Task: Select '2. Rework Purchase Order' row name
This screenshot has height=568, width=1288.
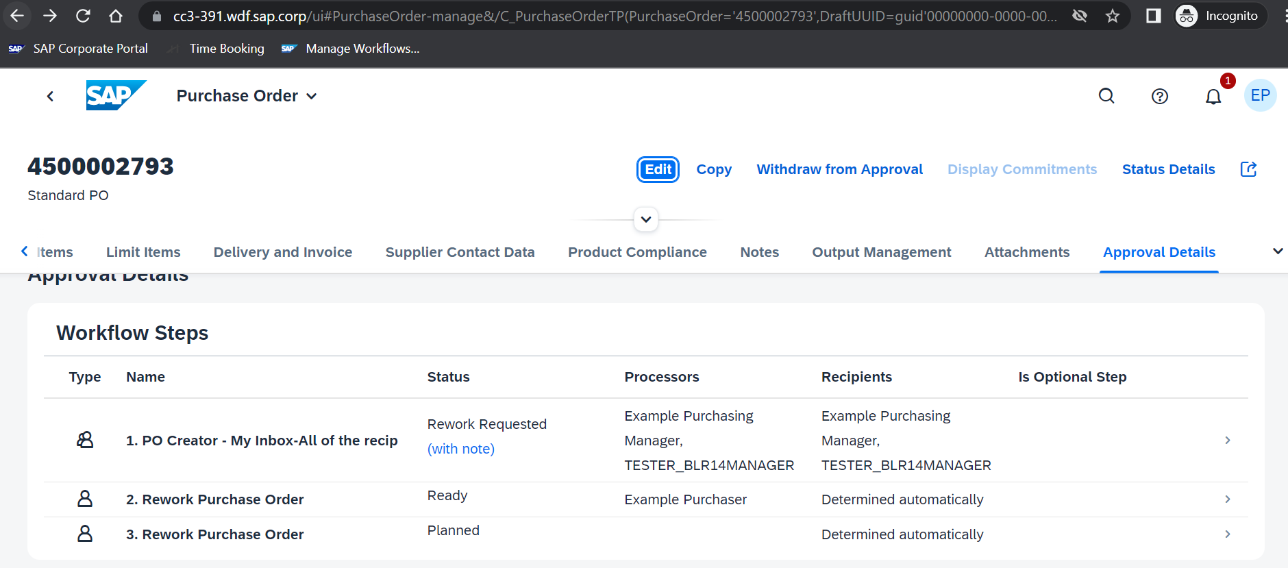Action: [x=214, y=499]
